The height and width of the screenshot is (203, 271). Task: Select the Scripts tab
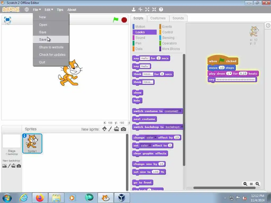(138, 18)
